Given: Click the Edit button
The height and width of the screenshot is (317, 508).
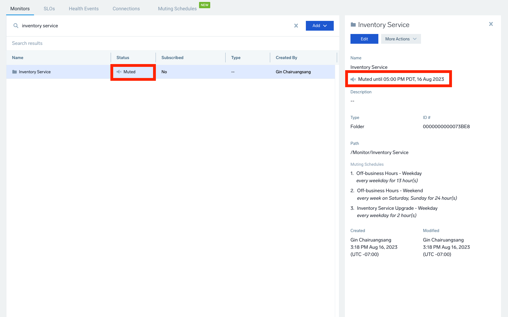Looking at the screenshot, I should (364, 39).
